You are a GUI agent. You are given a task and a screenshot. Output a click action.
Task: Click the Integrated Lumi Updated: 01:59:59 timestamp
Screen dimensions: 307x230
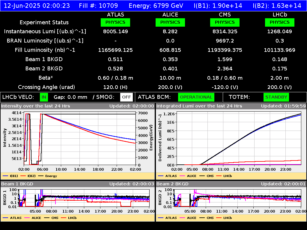click(283, 106)
